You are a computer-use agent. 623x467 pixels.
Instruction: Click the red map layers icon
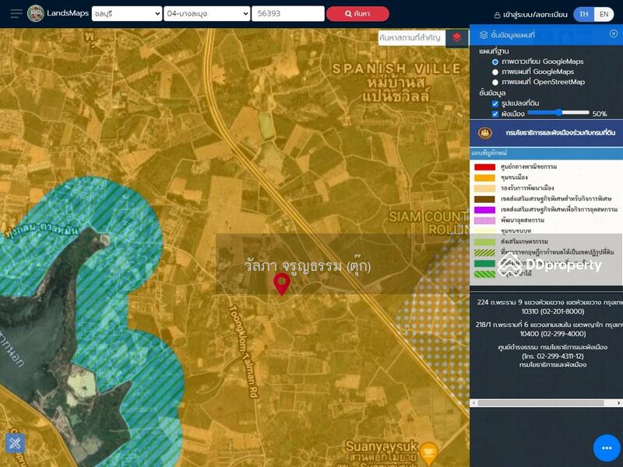coord(457,37)
